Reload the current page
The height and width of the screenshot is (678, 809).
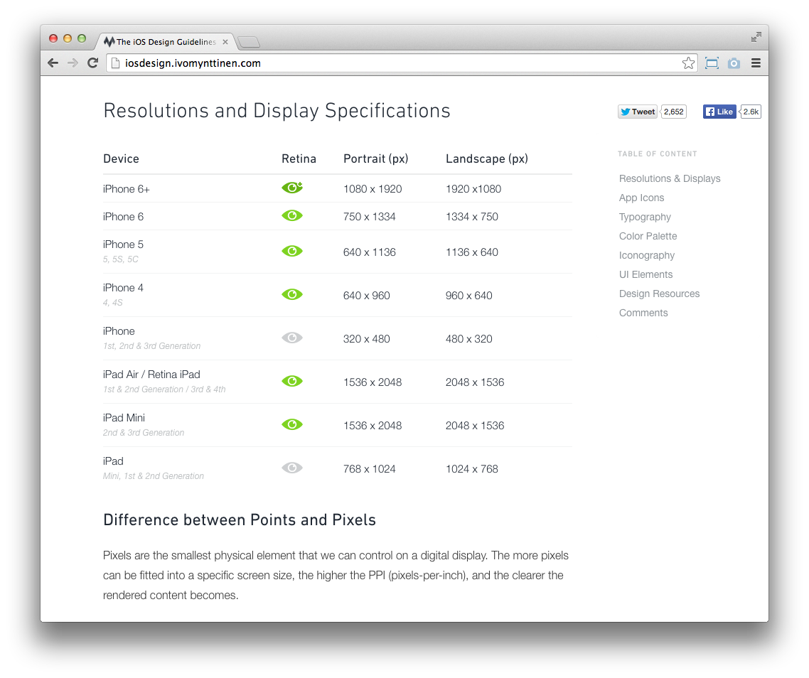(93, 63)
